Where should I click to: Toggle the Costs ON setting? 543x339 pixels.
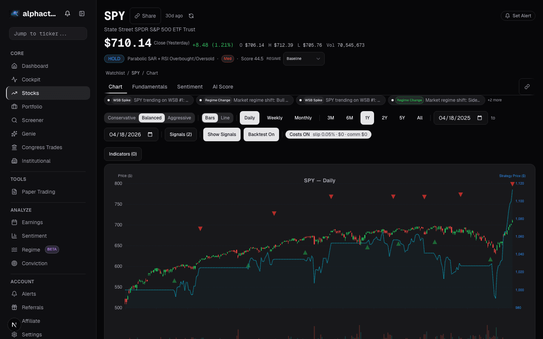[x=328, y=134]
